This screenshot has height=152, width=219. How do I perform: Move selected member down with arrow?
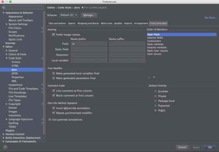coord(154,77)
